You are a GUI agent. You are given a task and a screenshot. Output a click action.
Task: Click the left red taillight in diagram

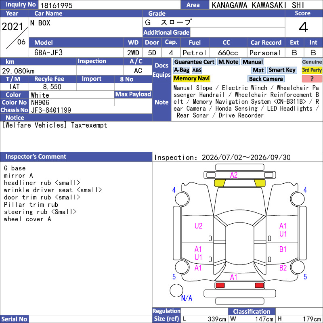point(220,285)
